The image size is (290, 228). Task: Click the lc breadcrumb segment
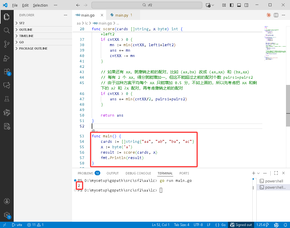(x=86, y=23)
